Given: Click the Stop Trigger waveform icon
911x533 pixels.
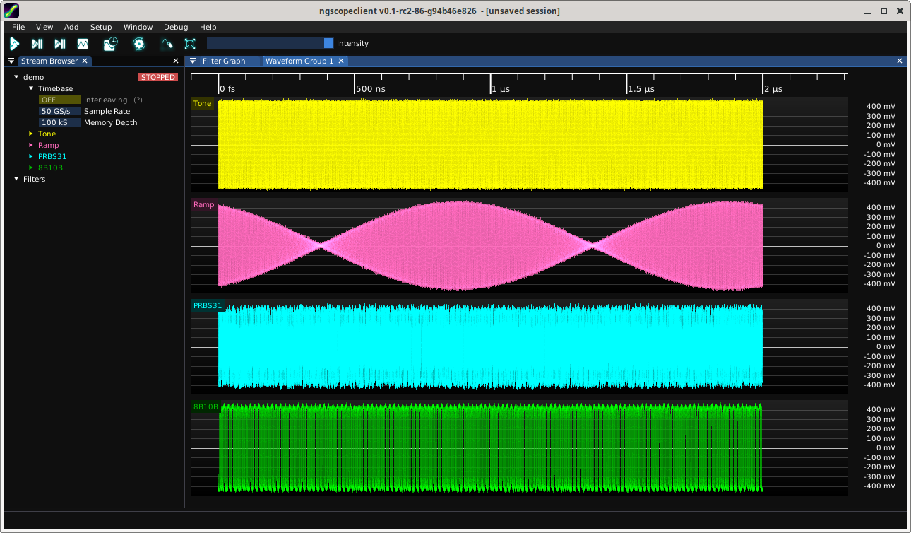Looking at the screenshot, I should (x=83, y=44).
